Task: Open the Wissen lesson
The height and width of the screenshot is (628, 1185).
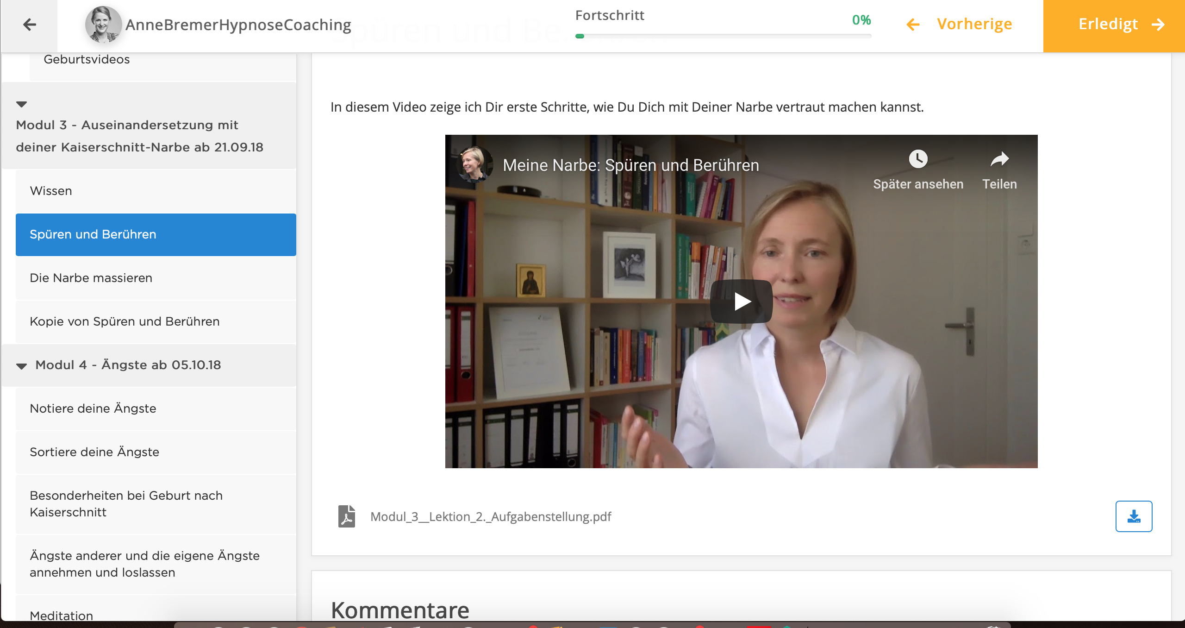Action: coord(156,191)
